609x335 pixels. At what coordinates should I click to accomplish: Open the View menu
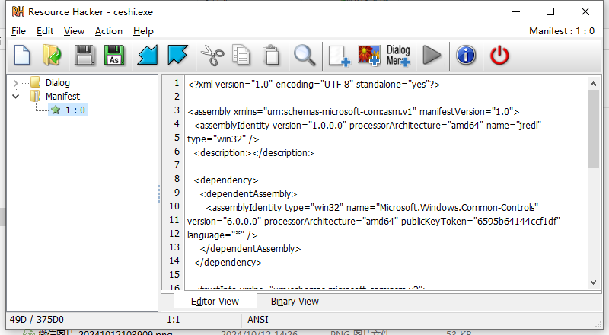click(x=74, y=31)
